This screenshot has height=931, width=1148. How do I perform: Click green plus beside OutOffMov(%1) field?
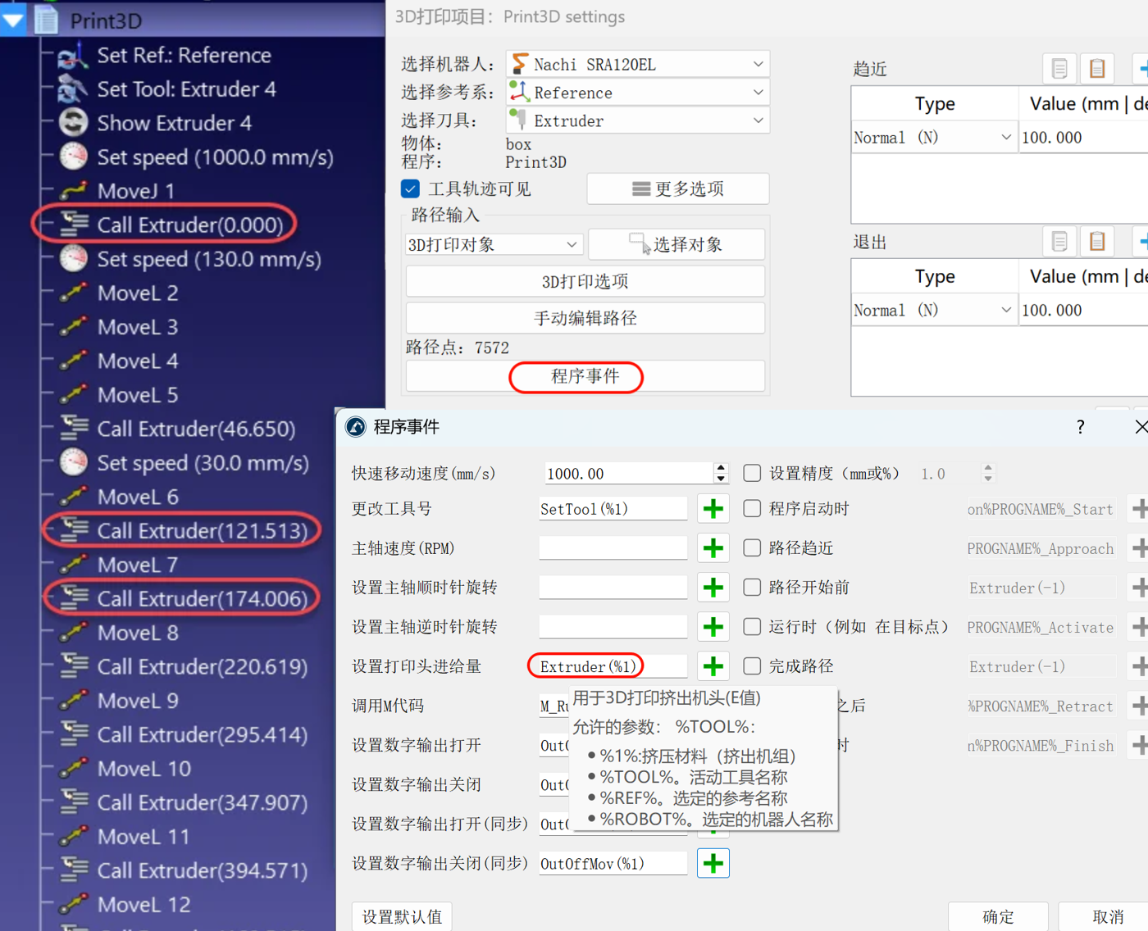coord(713,863)
